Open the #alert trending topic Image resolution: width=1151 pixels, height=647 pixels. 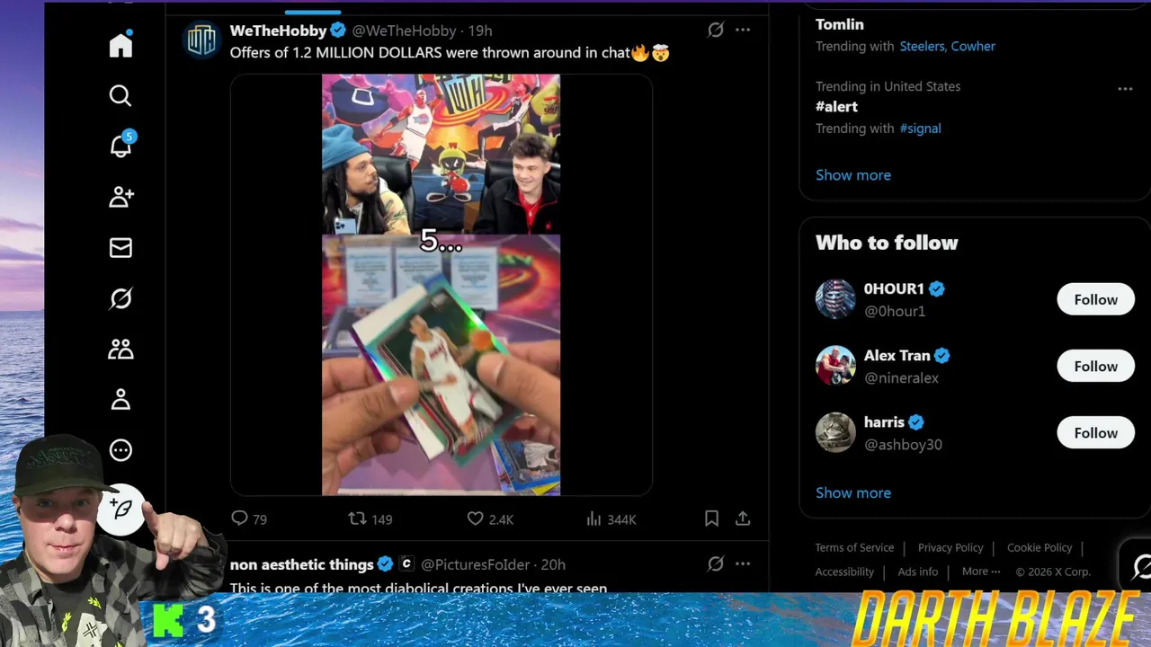point(836,106)
